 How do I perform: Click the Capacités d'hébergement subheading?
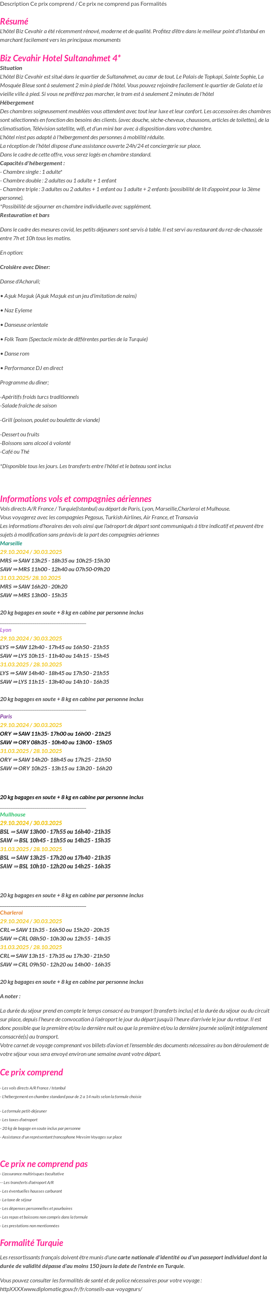(32, 163)
